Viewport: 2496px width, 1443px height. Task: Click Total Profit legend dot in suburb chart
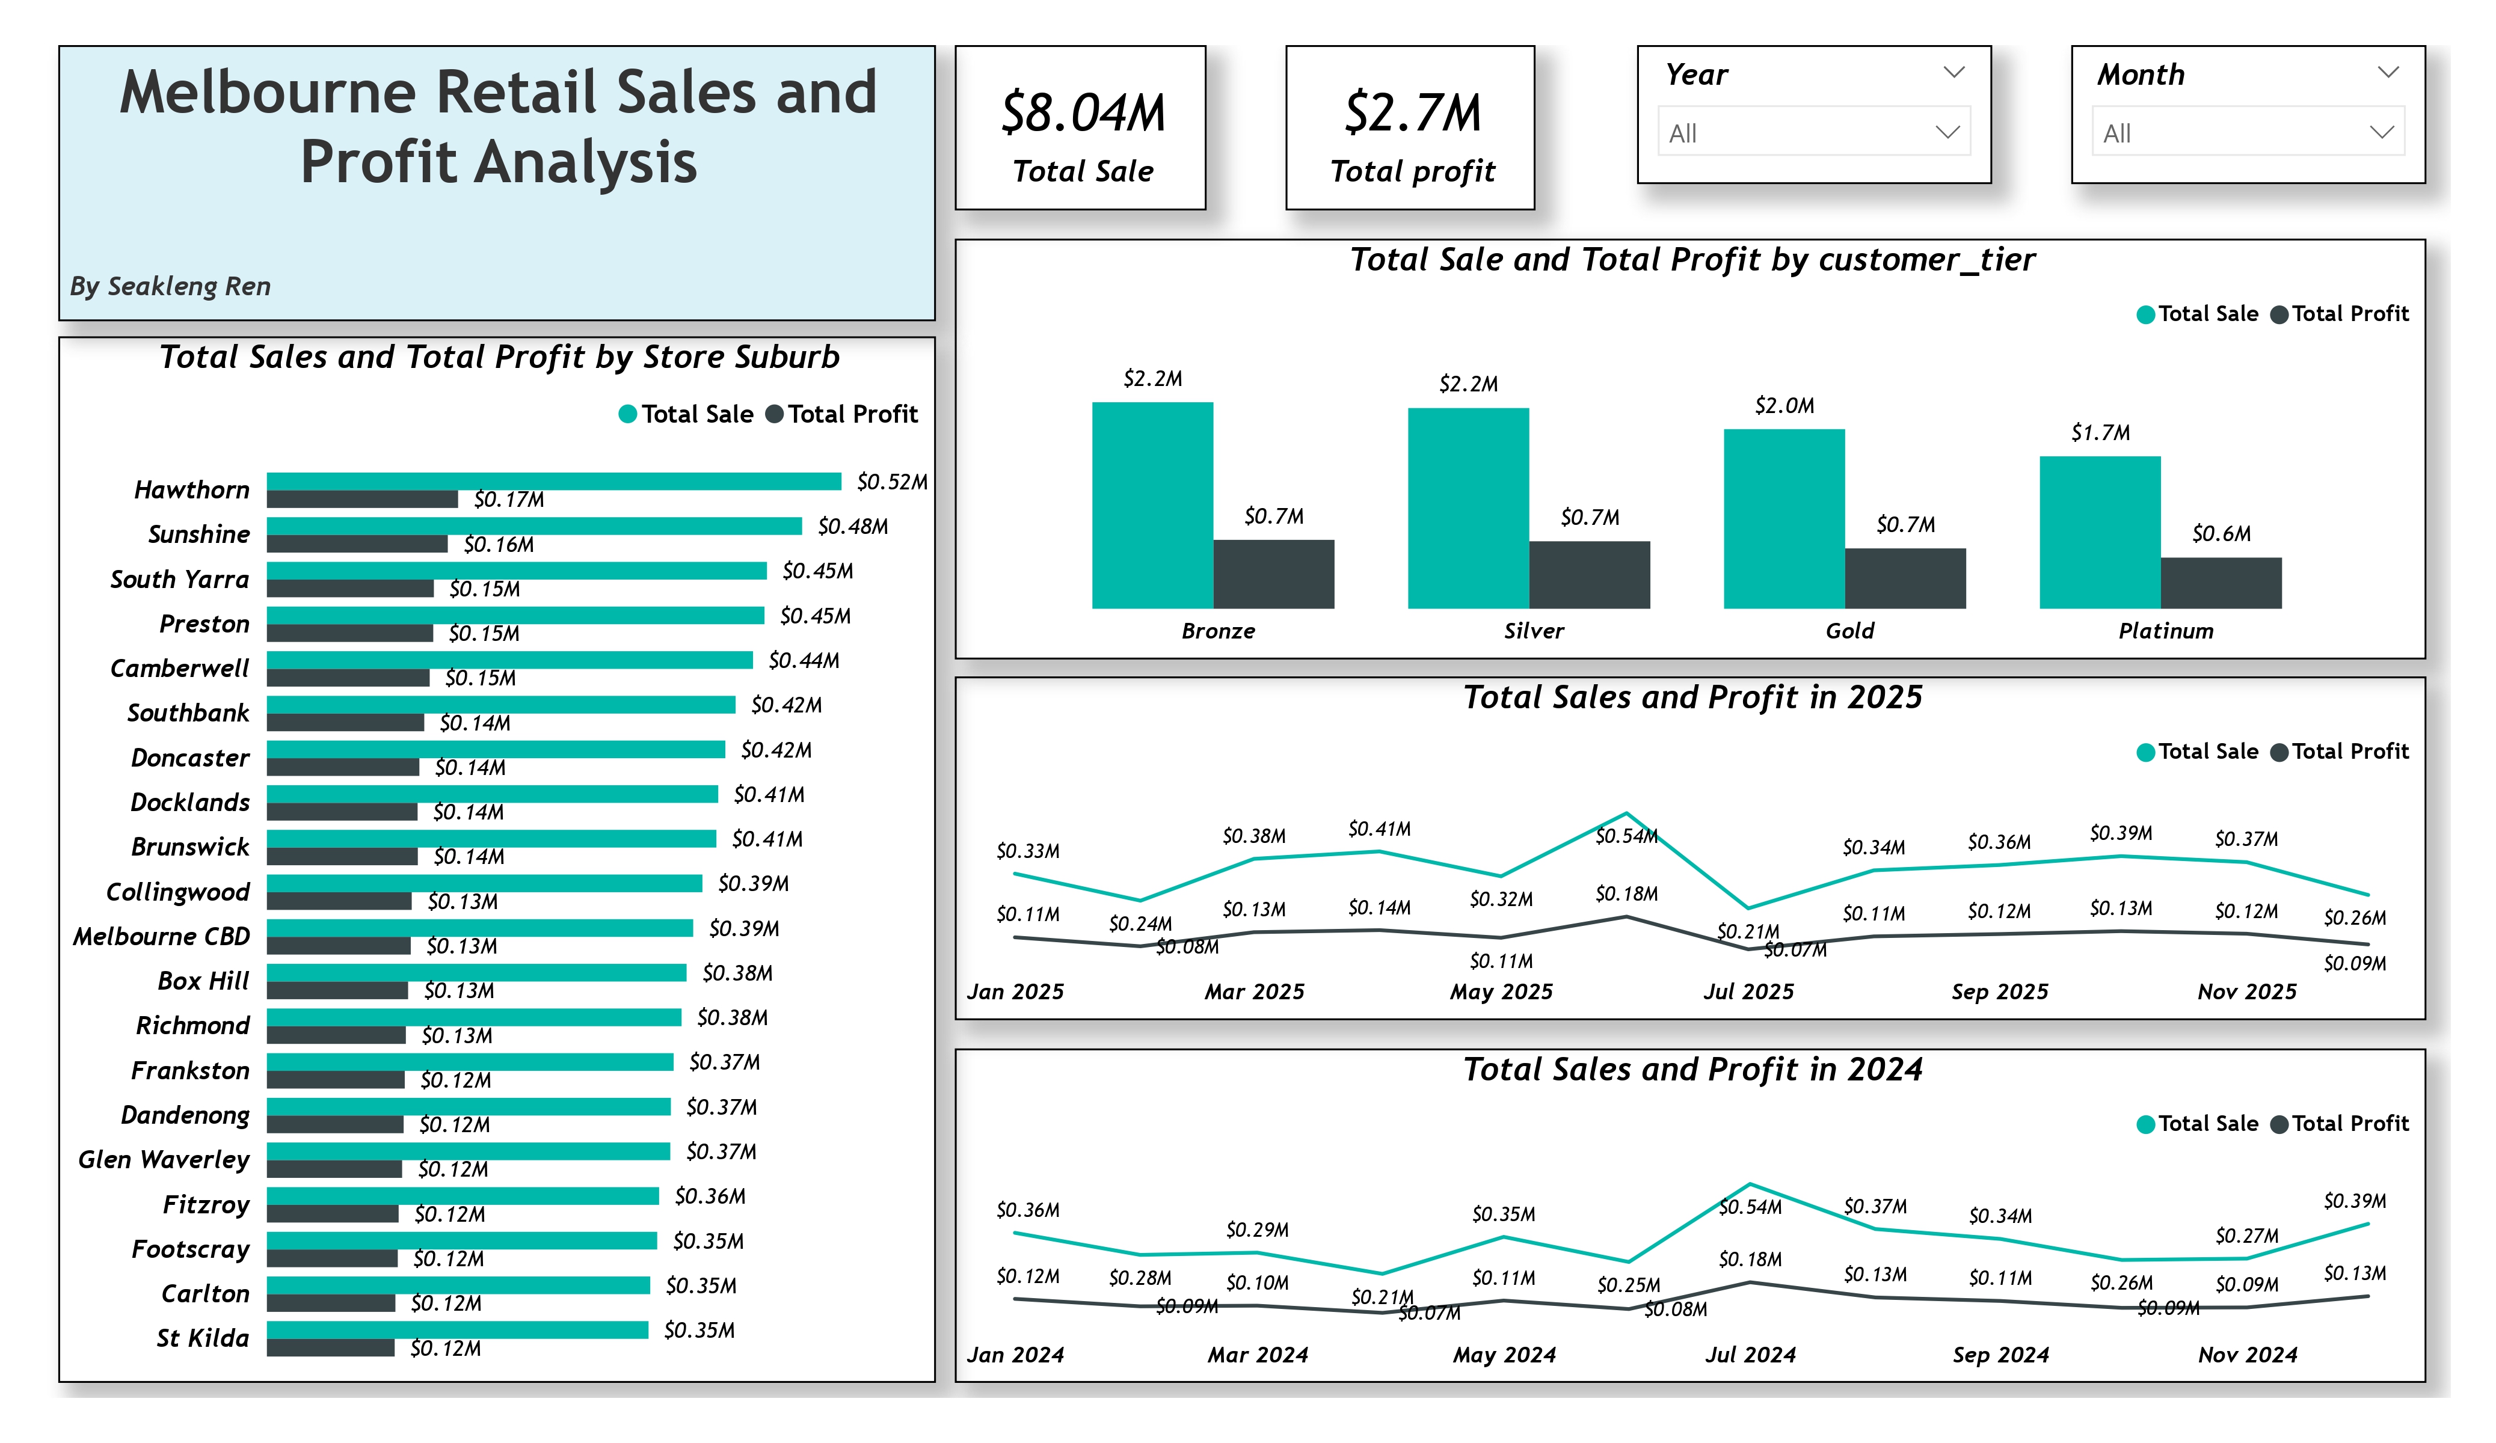coord(773,414)
